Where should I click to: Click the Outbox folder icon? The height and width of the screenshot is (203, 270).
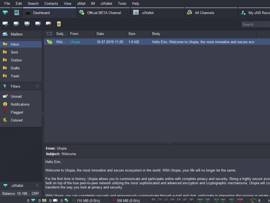[5, 60]
